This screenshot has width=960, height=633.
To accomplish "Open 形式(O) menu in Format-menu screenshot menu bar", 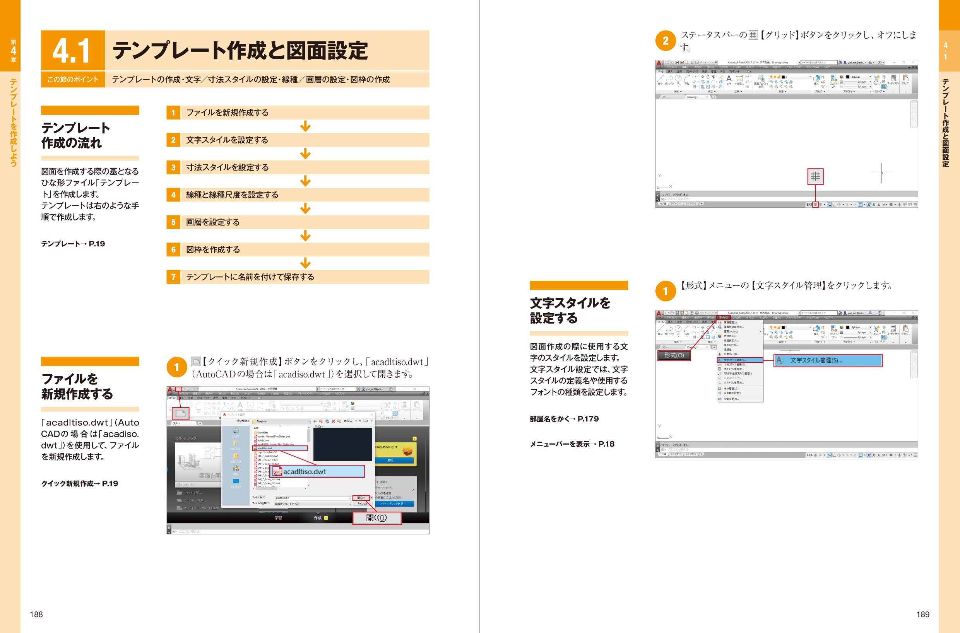I will click(x=724, y=318).
